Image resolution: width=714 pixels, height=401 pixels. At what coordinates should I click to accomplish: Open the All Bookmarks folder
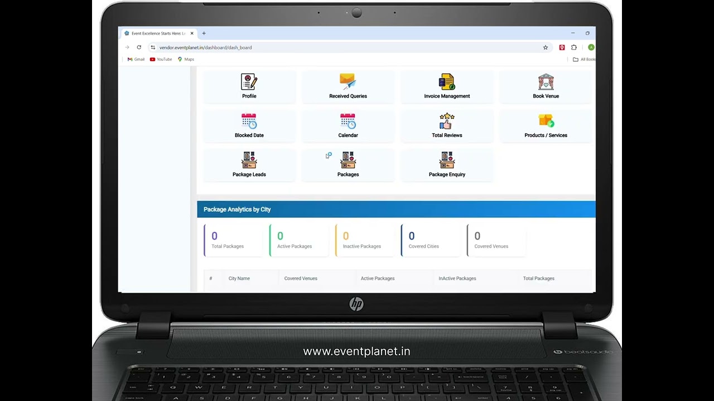click(x=584, y=59)
